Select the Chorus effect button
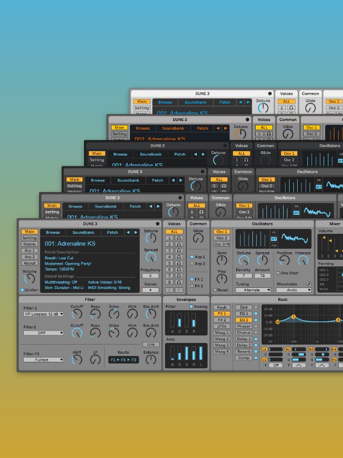 point(244,333)
